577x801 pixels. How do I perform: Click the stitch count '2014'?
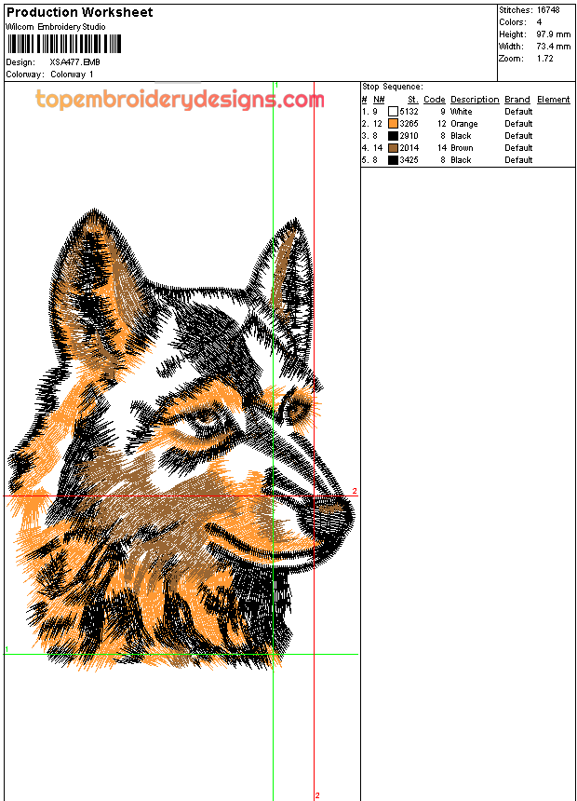point(409,148)
